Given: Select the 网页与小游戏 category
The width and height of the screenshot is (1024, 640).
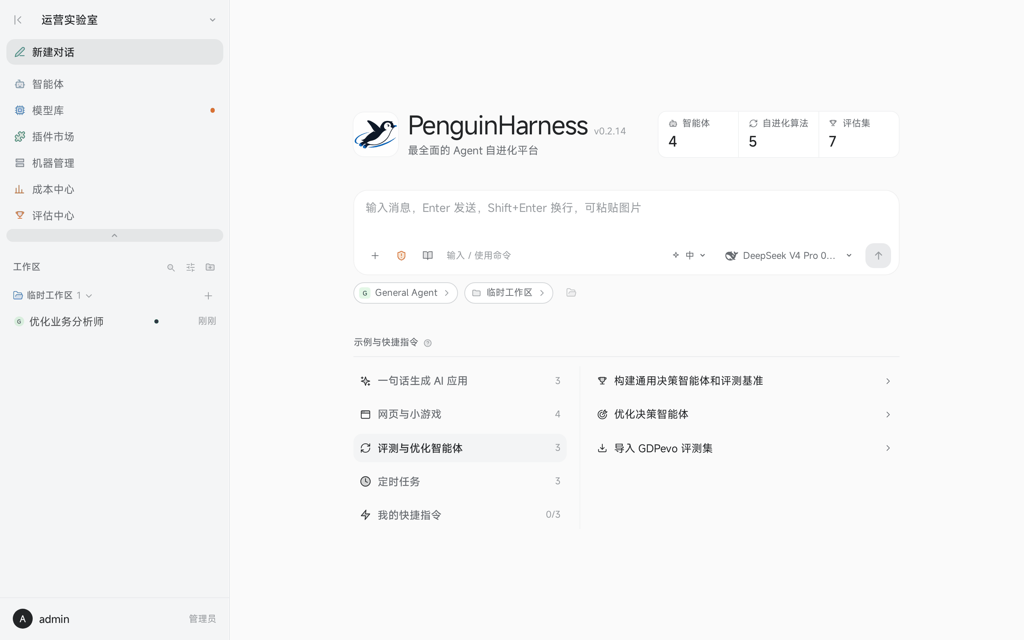Looking at the screenshot, I should [x=460, y=414].
